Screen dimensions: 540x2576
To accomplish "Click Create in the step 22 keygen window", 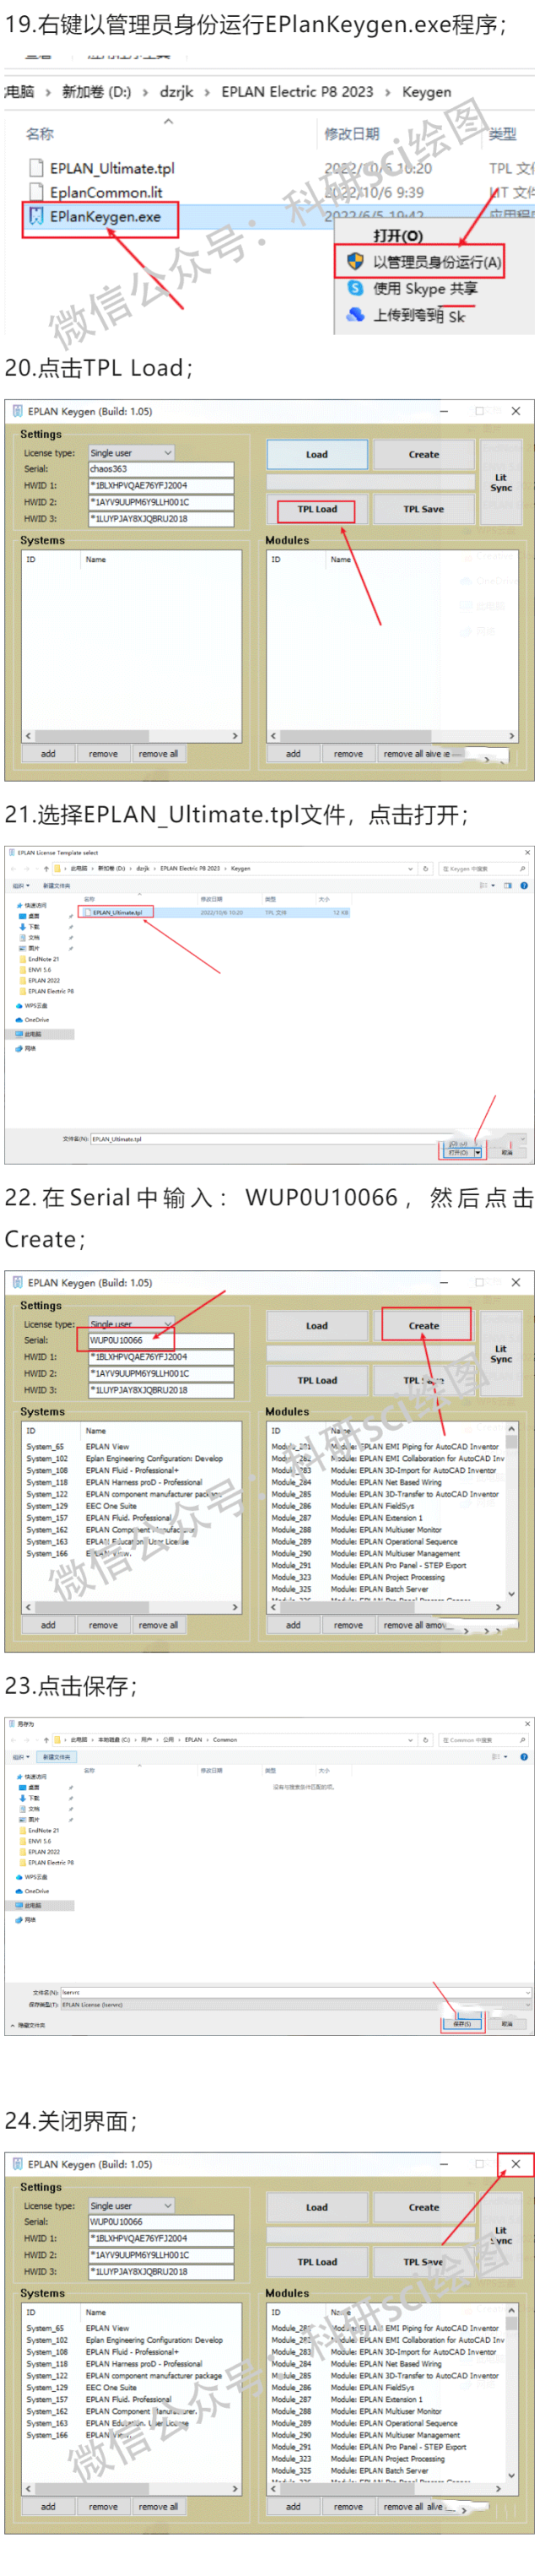I will [424, 1325].
